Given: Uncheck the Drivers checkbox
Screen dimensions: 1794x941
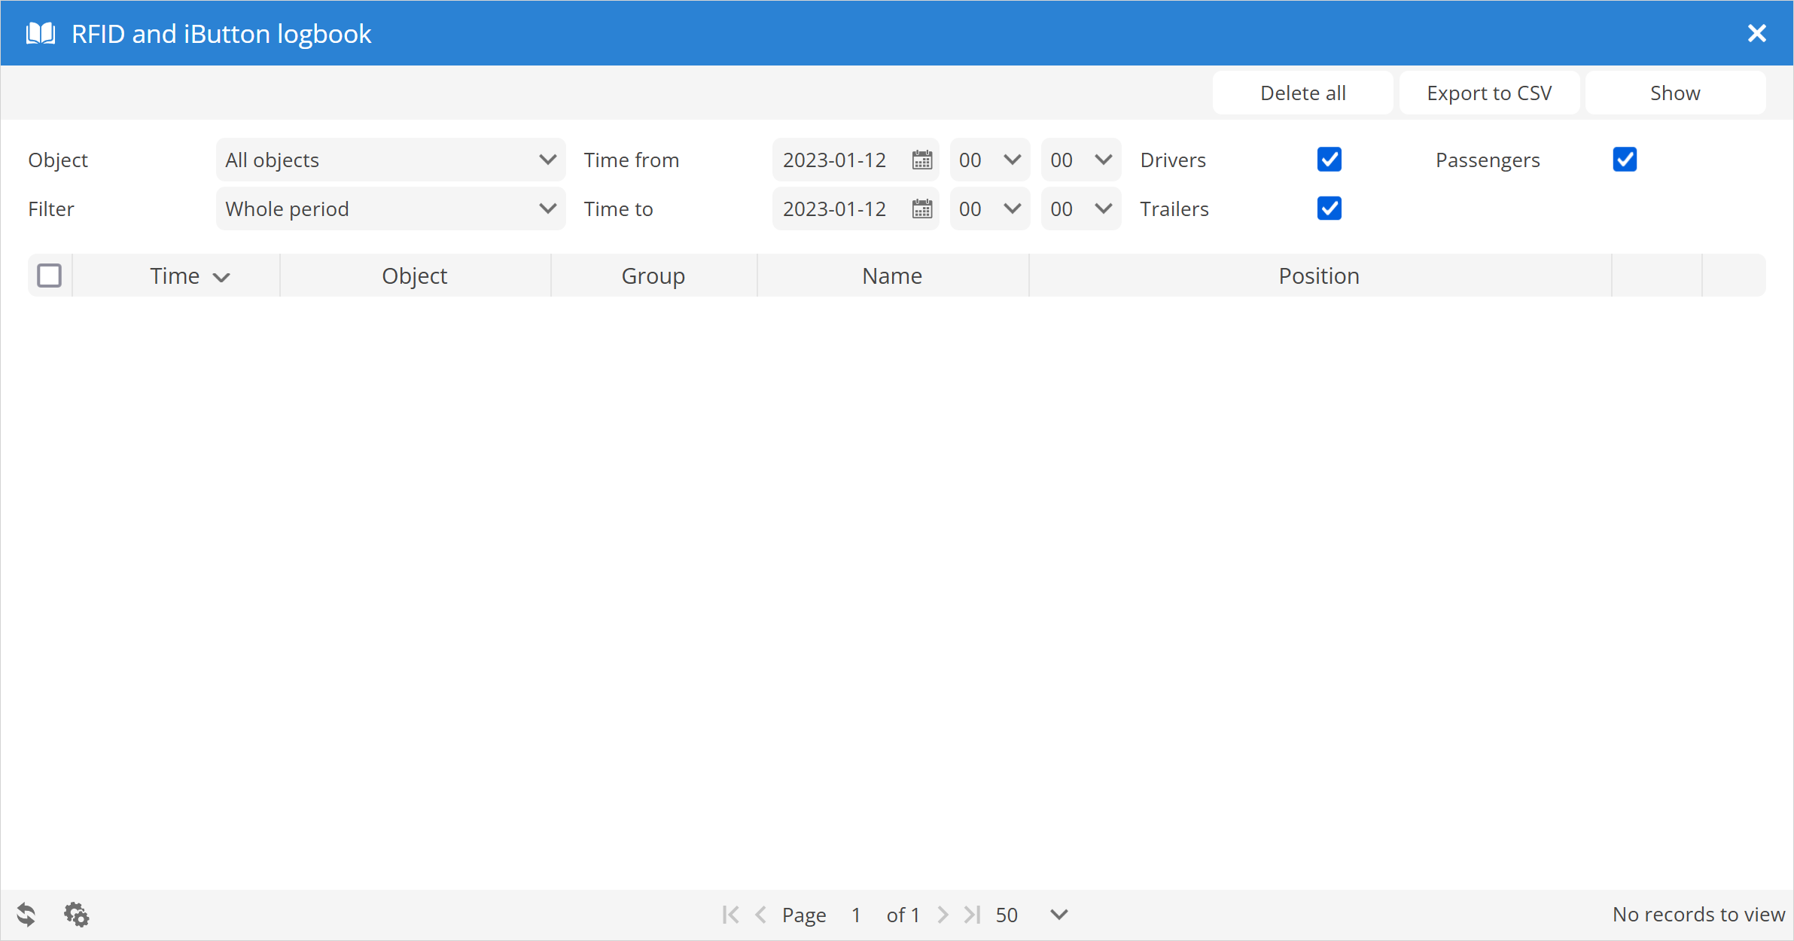Looking at the screenshot, I should 1330,160.
